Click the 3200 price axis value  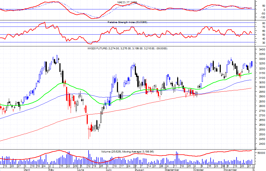(x=262, y=69)
